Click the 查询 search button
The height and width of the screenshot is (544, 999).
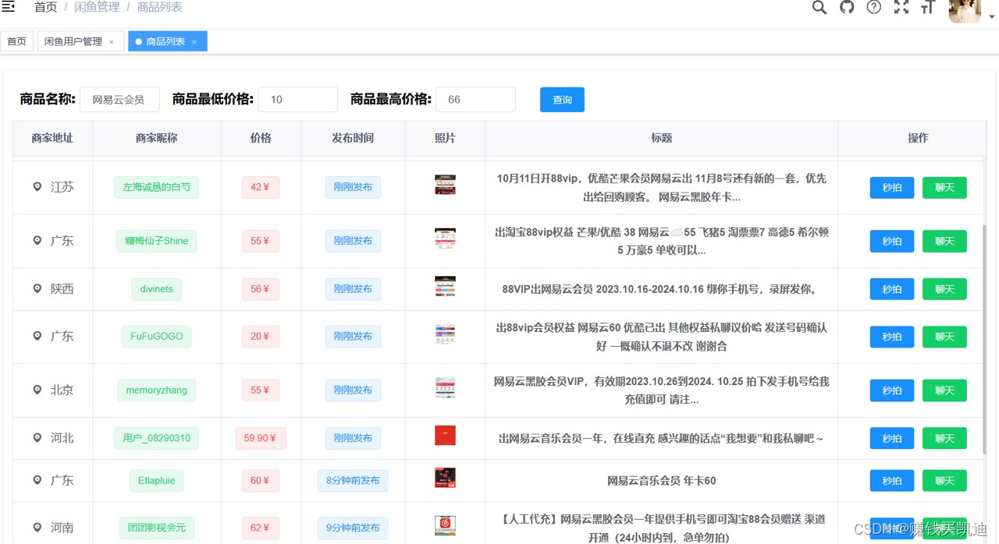[x=562, y=100]
